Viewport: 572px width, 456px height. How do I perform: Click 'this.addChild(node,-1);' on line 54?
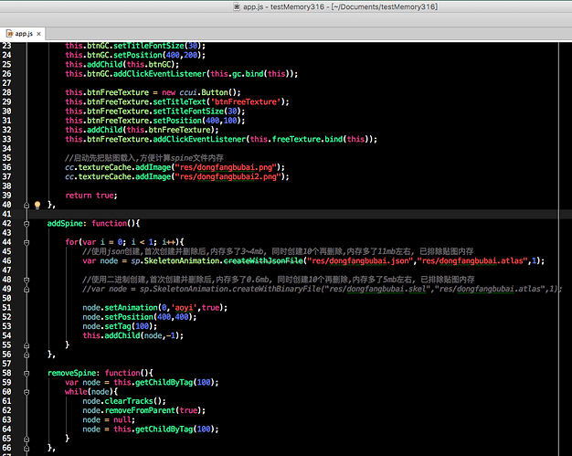132,335
